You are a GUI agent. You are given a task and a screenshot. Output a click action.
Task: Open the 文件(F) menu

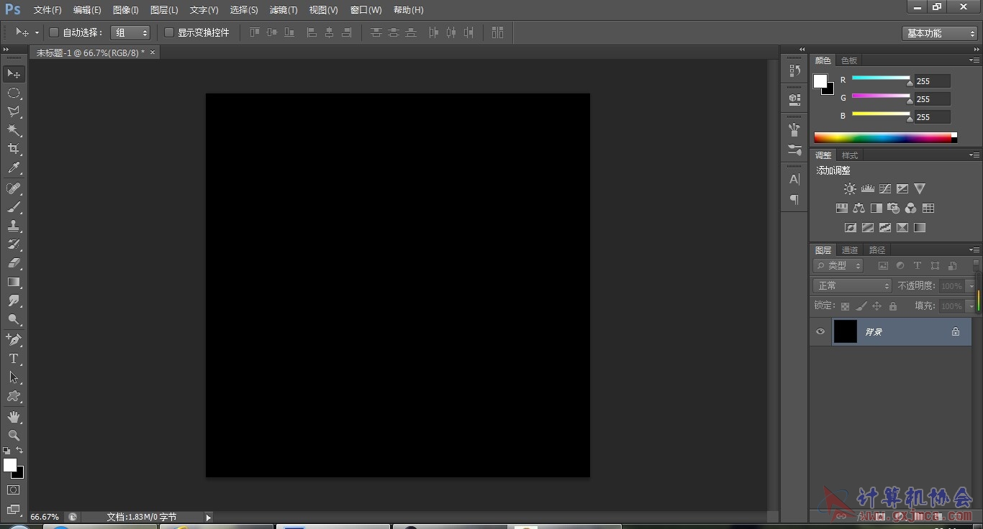point(47,10)
